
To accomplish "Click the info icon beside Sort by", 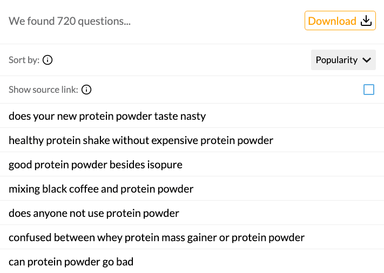I will [48, 60].
